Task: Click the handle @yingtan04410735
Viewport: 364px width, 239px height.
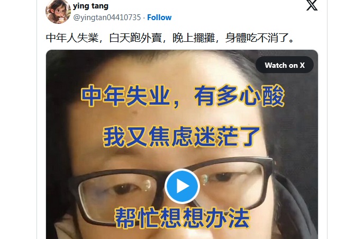Action: 107,17
